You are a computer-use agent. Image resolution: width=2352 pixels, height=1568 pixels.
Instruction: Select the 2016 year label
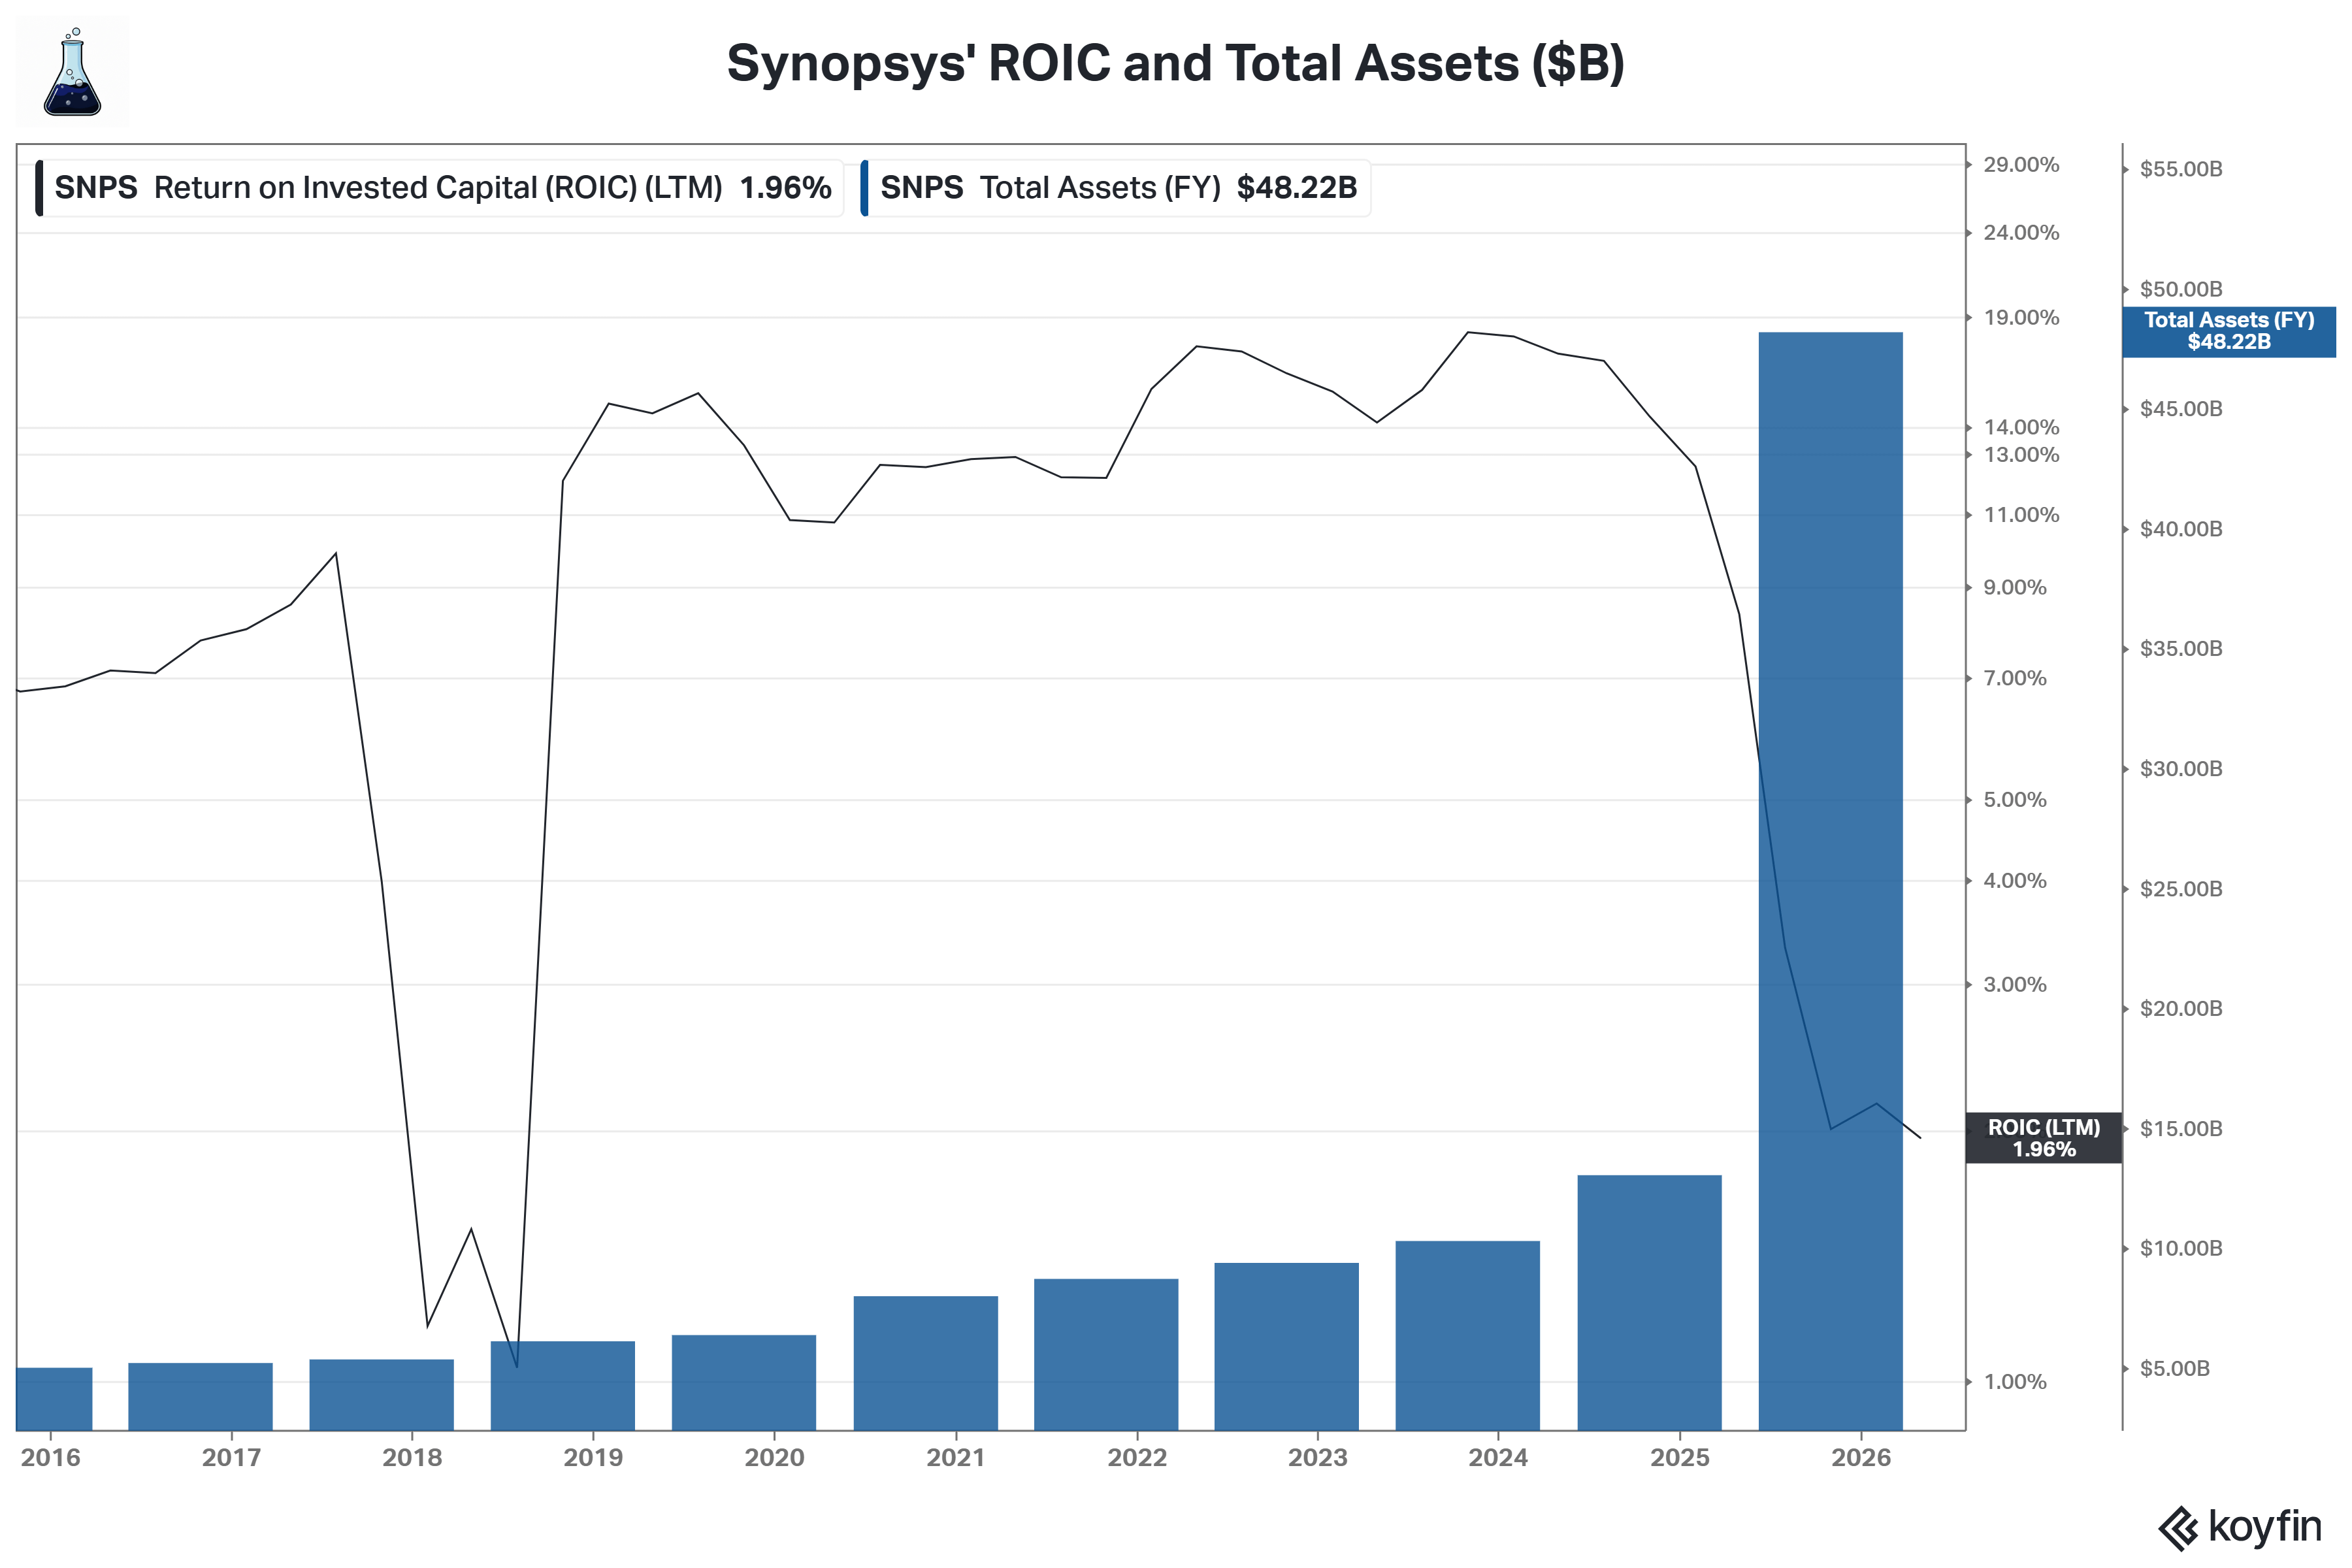(51, 1457)
